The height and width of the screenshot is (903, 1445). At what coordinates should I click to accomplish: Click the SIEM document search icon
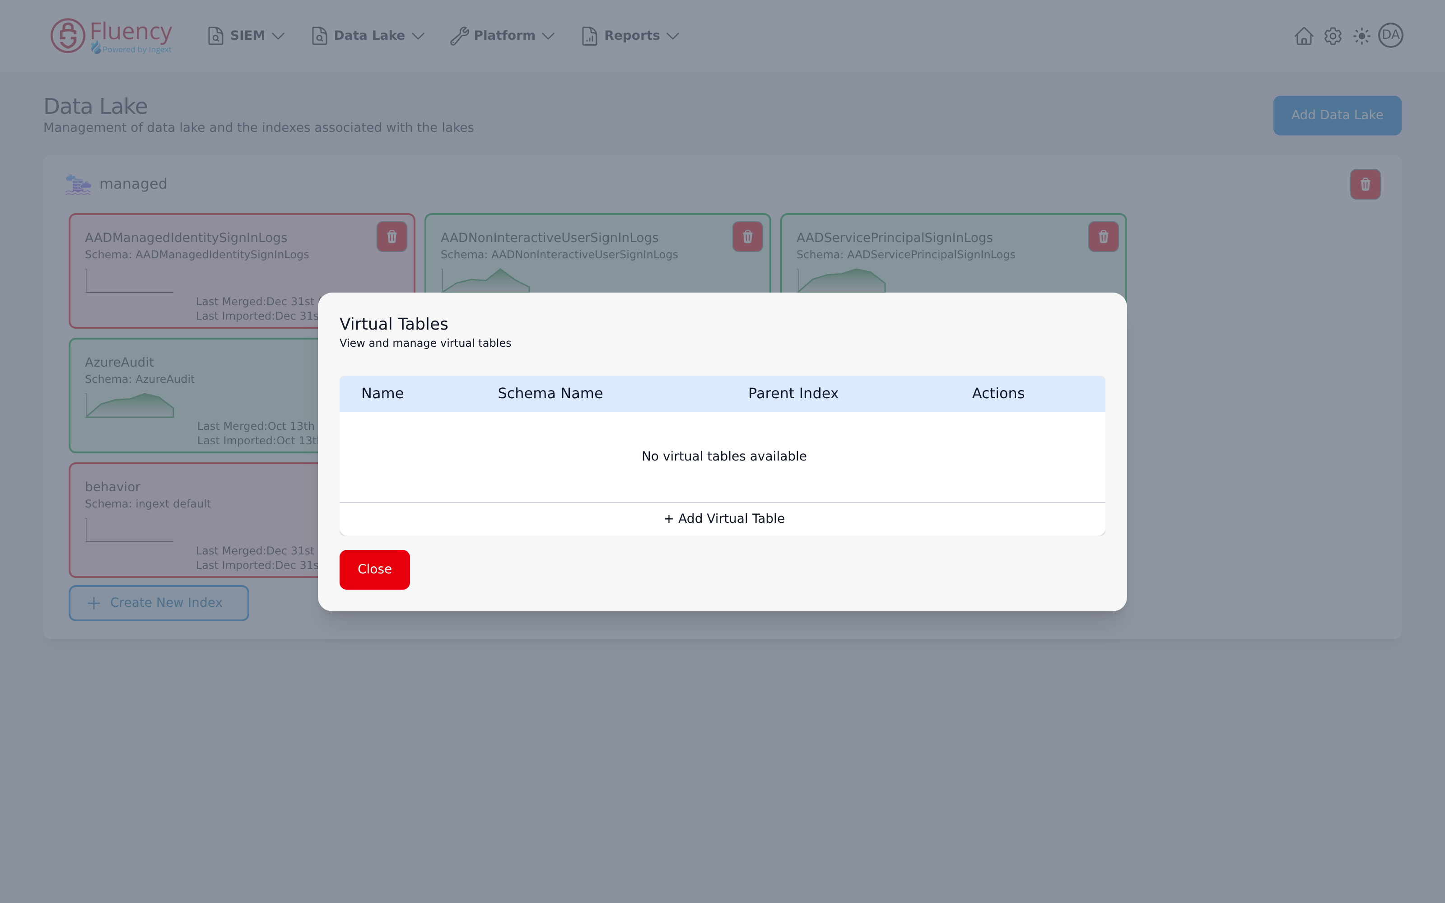215,36
